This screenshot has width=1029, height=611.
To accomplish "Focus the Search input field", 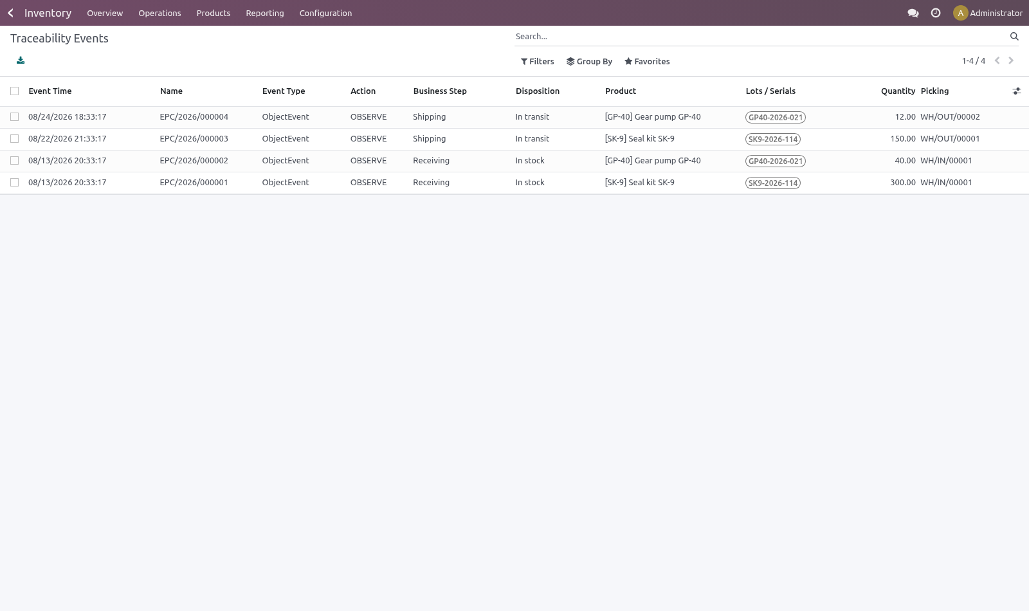I will (760, 37).
